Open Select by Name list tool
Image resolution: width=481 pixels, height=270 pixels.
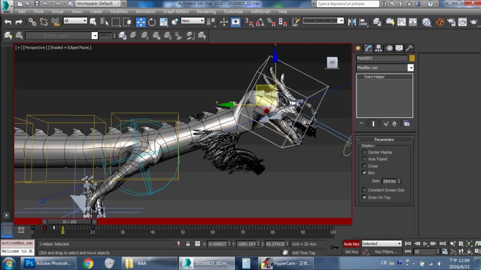(104, 22)
